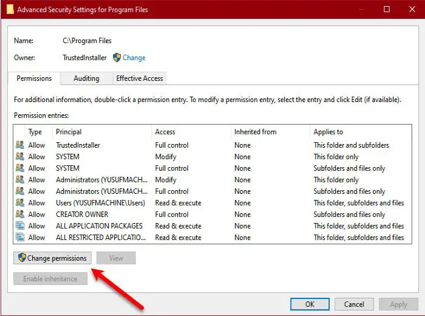Click the CREATOR OWNER row icon
This screenshot has height=316, width=425.
click(x=20, y=214)
